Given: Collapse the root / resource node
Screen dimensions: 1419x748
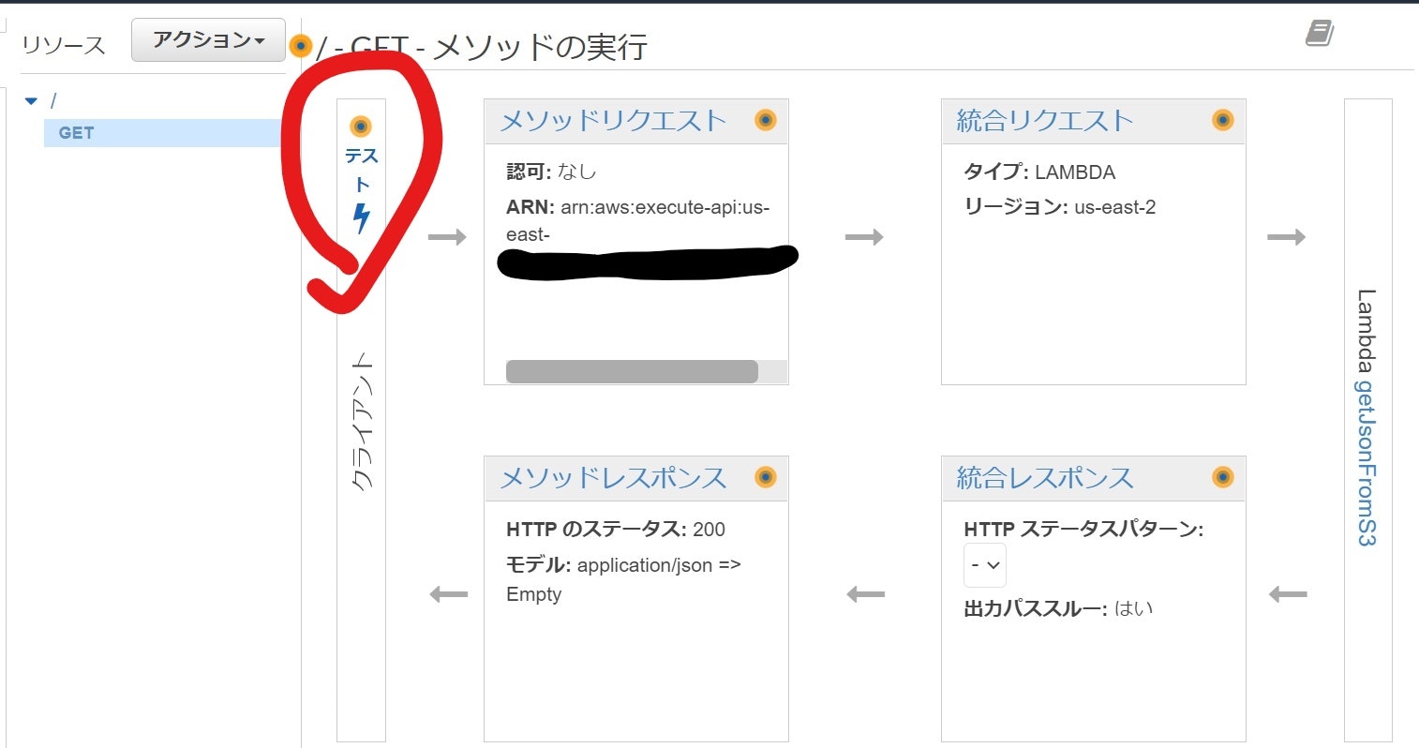Looking at the screenshot, I should click(31, 99).
